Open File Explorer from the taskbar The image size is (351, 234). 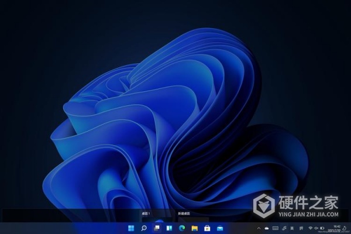195,228
